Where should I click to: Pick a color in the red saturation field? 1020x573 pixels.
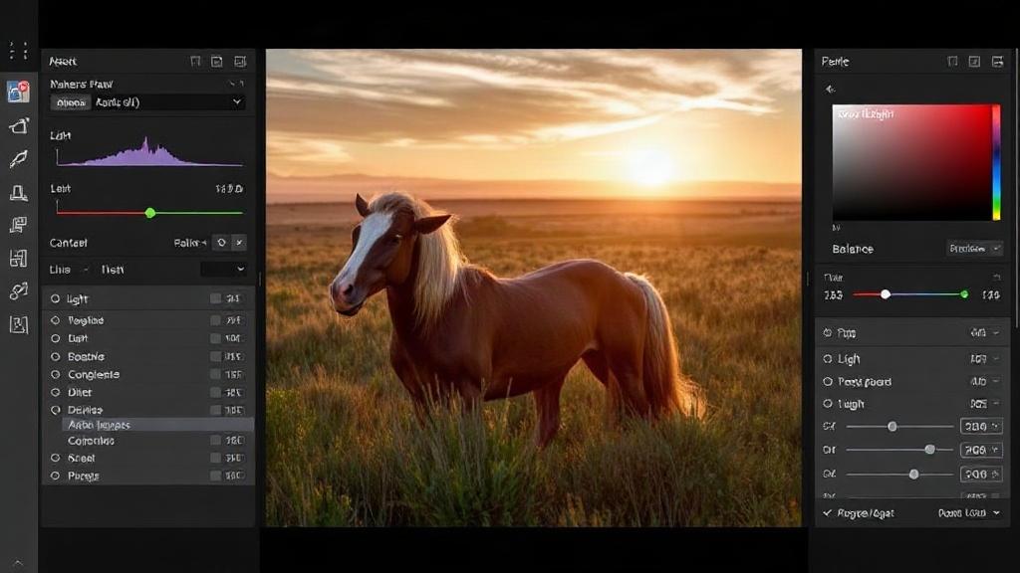coord(911,162)
